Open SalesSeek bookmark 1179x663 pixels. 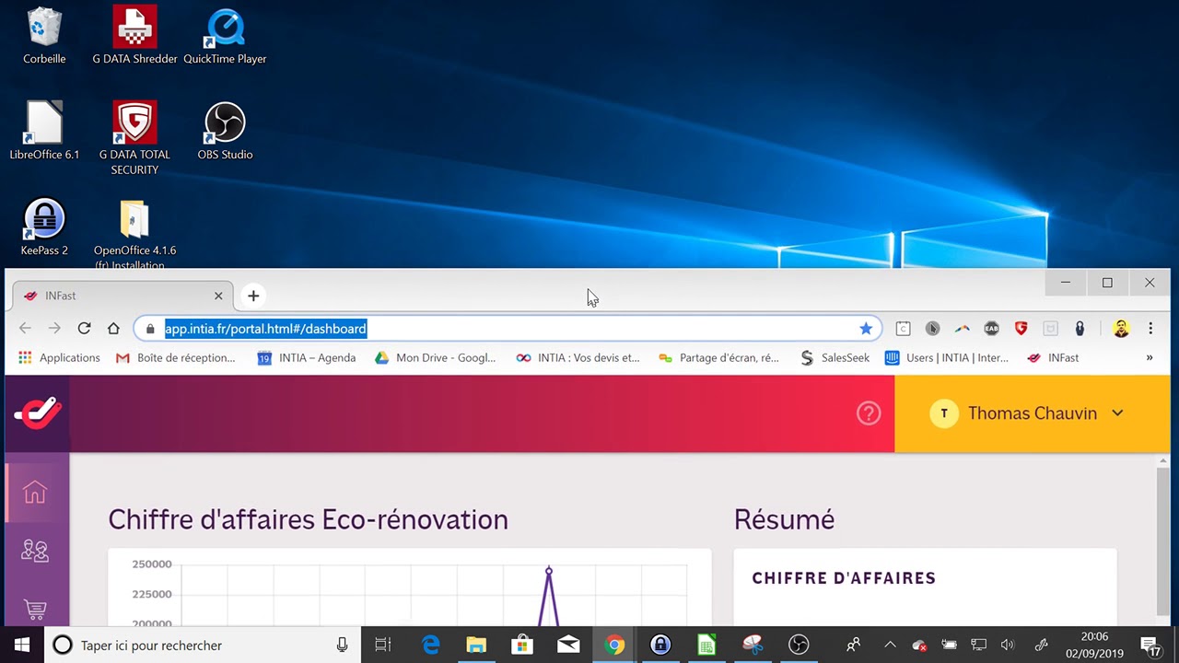[x=835, y=357]
